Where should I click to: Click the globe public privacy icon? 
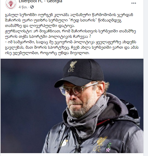(32, 7)
